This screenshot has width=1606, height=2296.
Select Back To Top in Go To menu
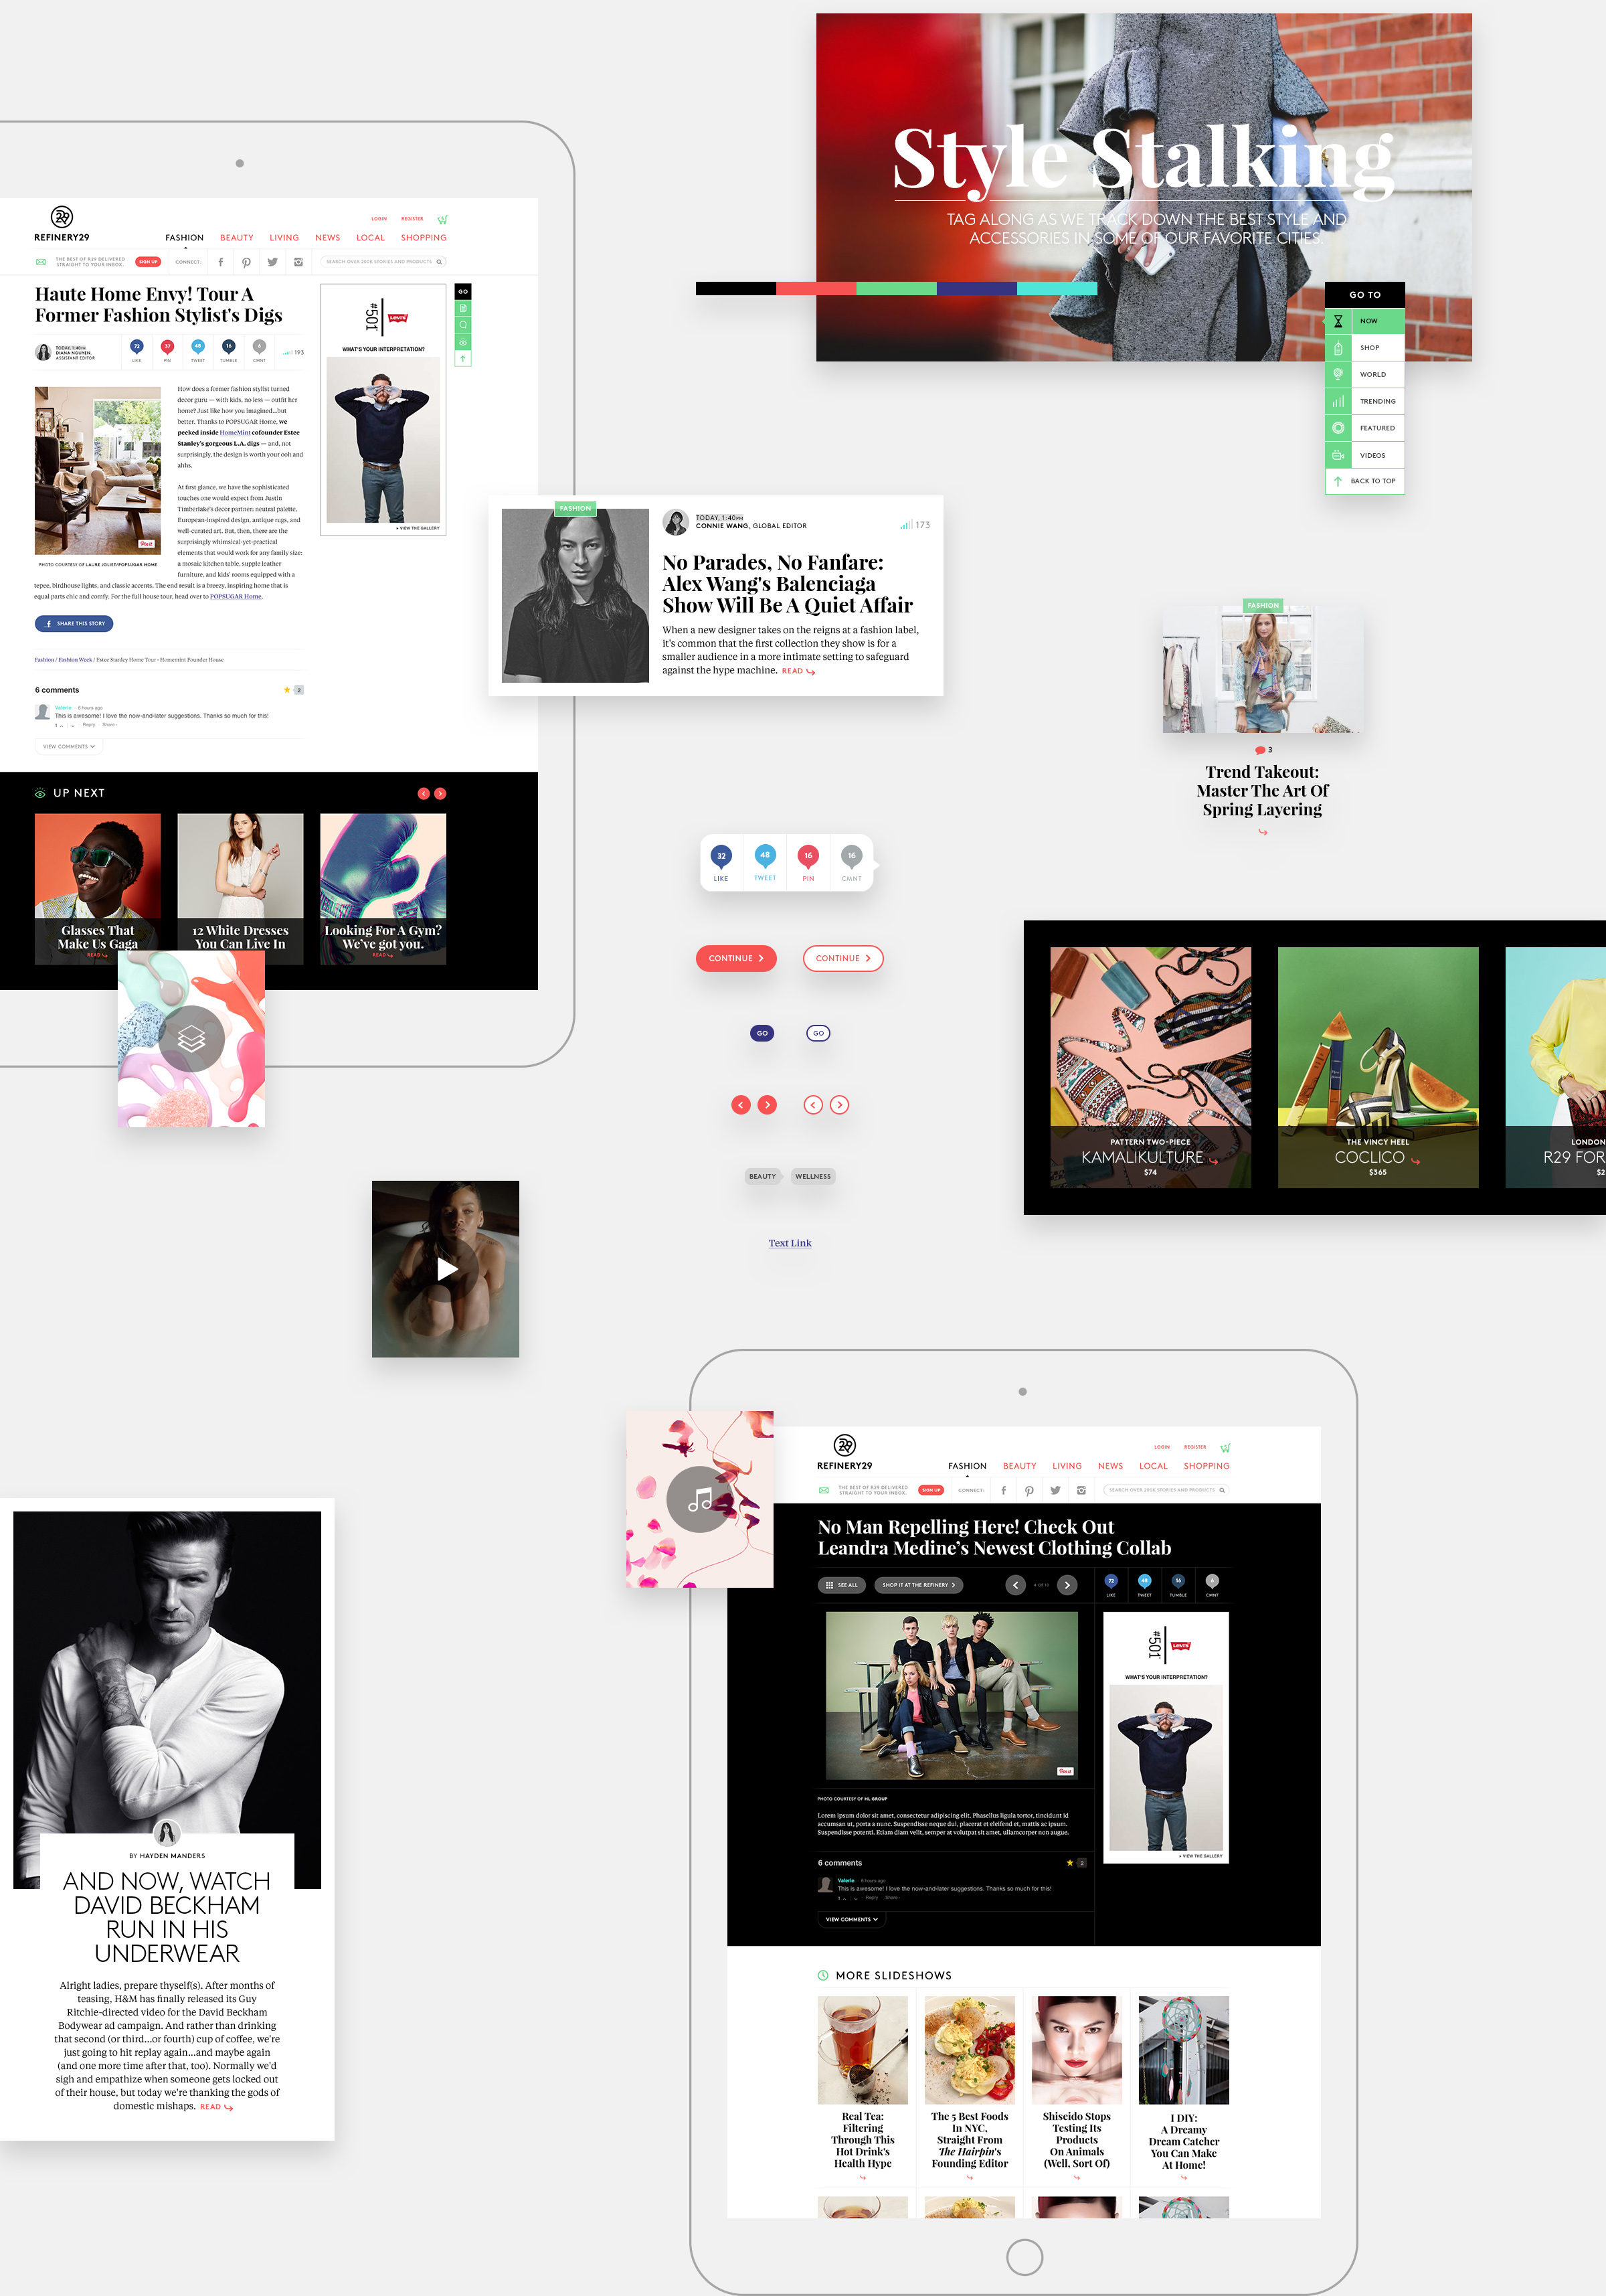[1372, 481]
